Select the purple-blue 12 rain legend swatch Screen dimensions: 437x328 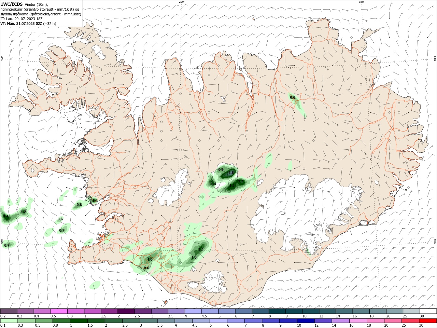point(323,321)
